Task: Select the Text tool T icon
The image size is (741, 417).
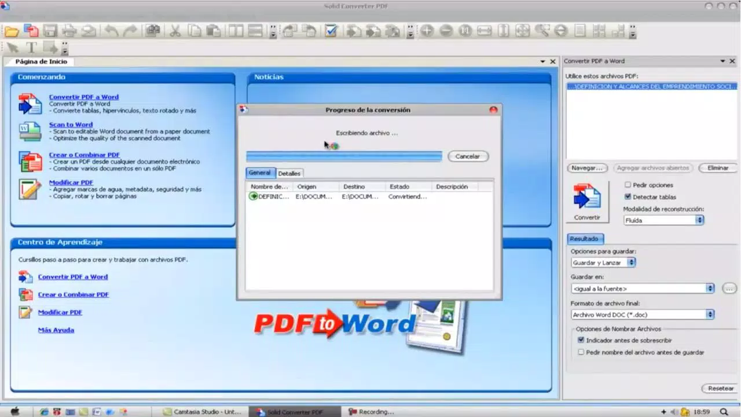Action: tap(31, 47)
